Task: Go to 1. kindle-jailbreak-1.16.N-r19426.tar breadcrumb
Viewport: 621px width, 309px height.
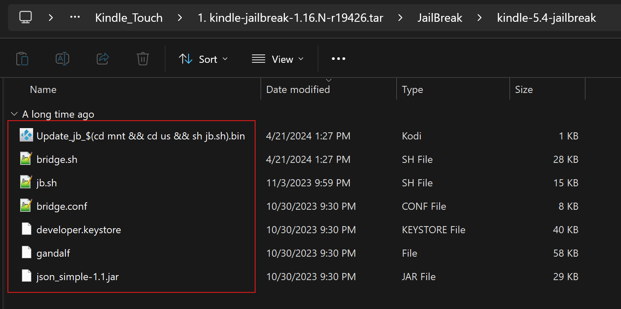Action: click(x=290, y=18)
